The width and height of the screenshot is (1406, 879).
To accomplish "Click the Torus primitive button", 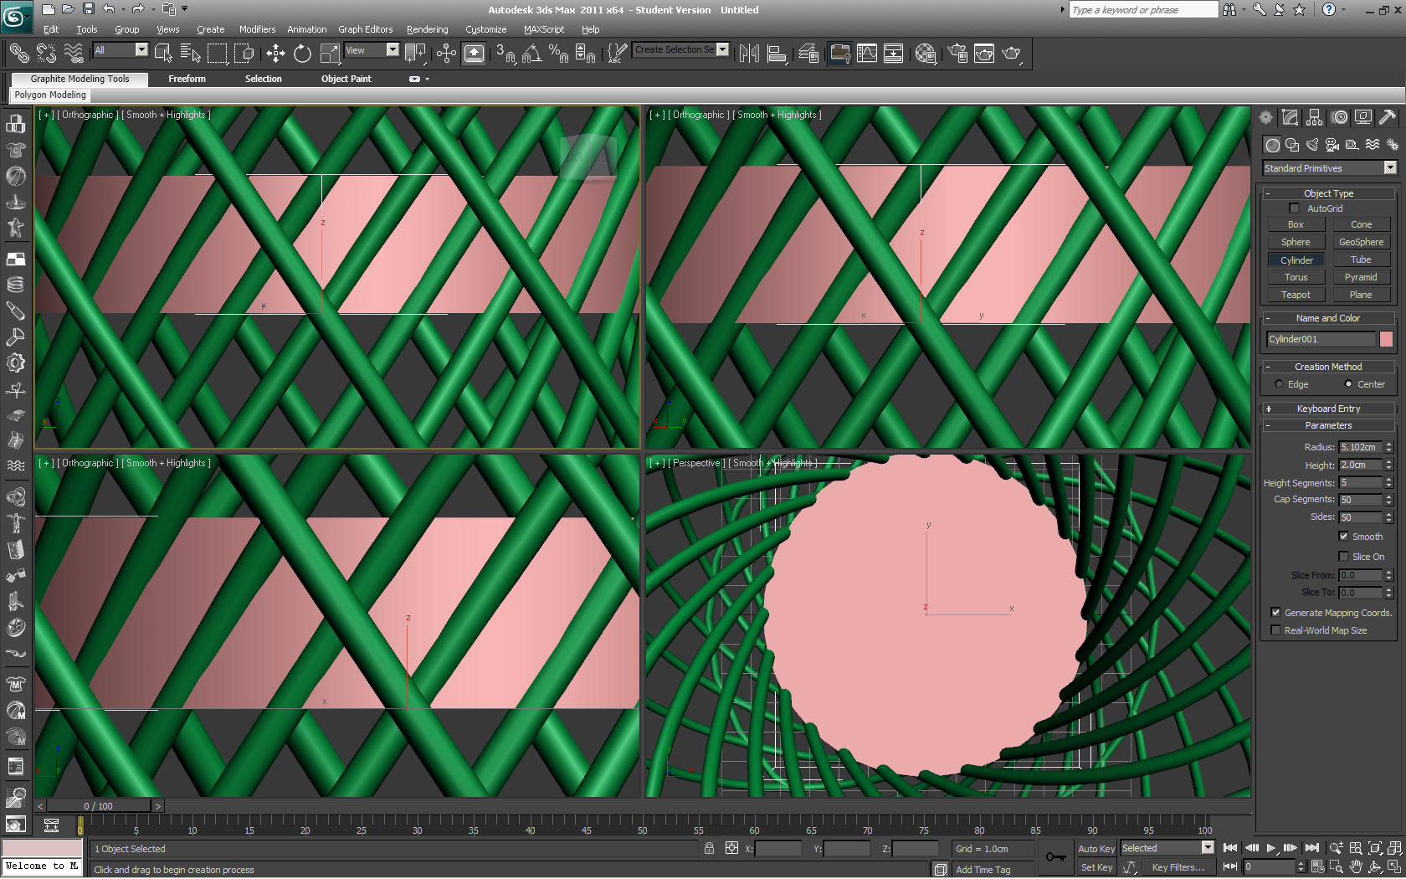I will coord(1296,277).
